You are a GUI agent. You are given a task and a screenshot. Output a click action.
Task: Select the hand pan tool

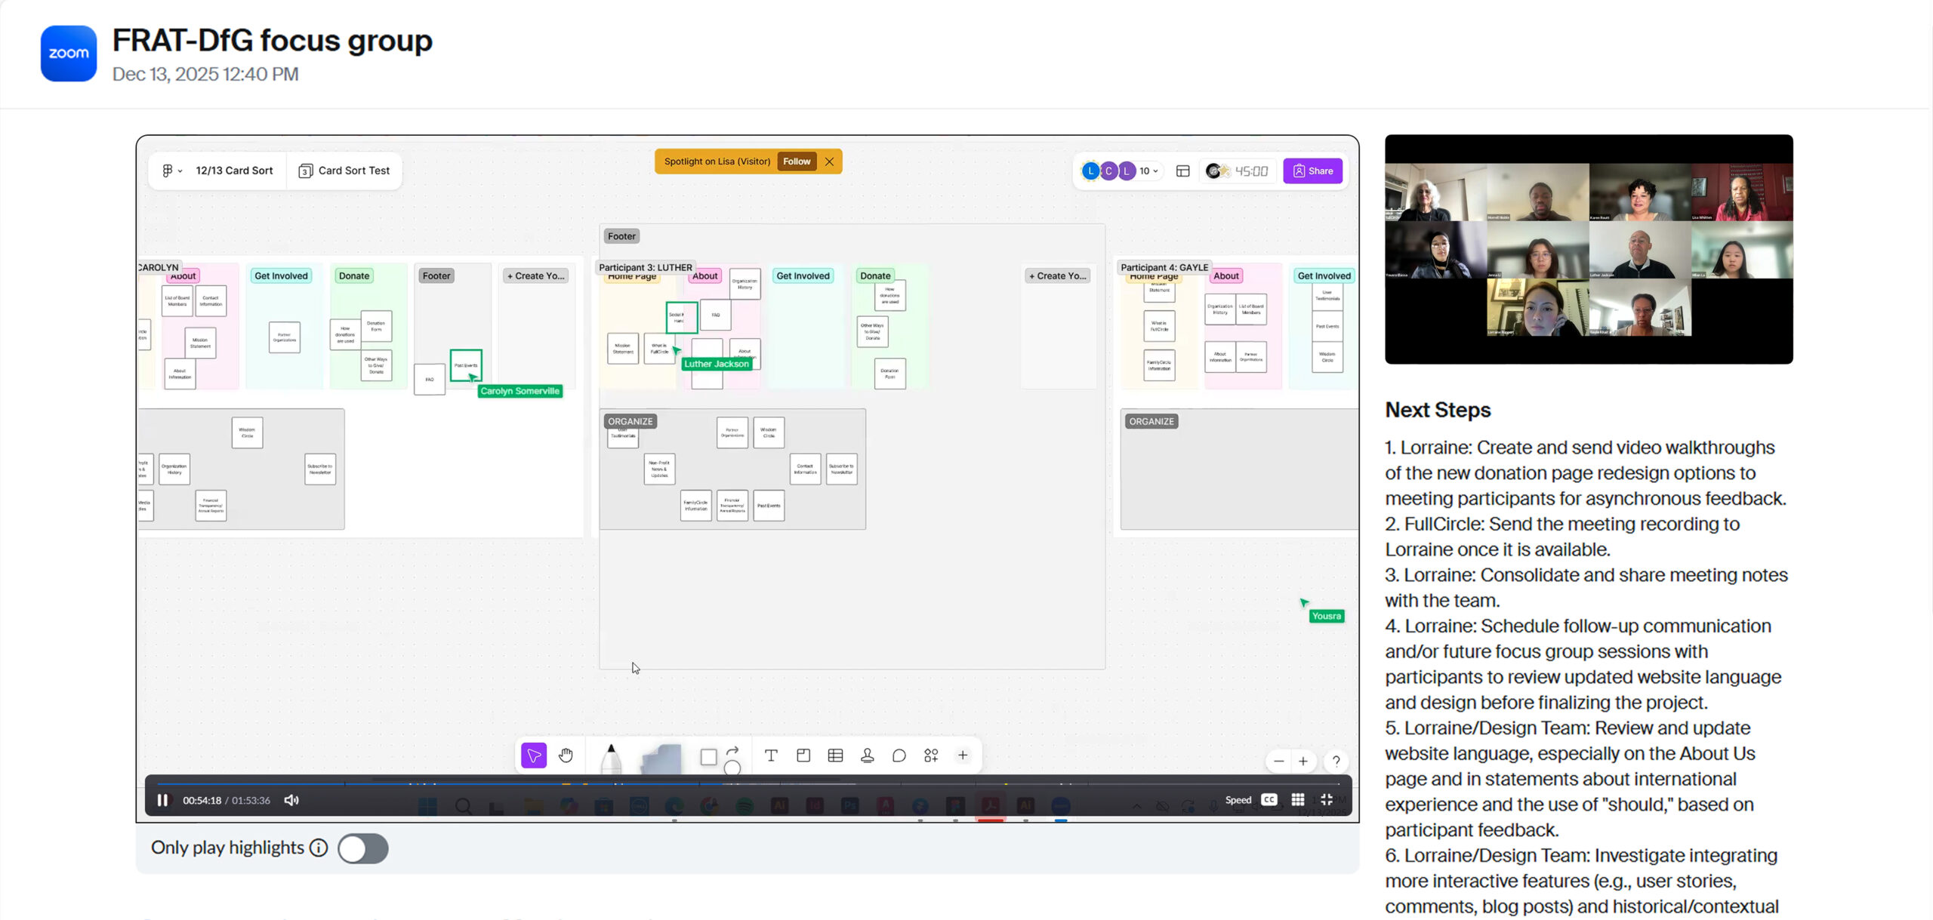[565, 755]
